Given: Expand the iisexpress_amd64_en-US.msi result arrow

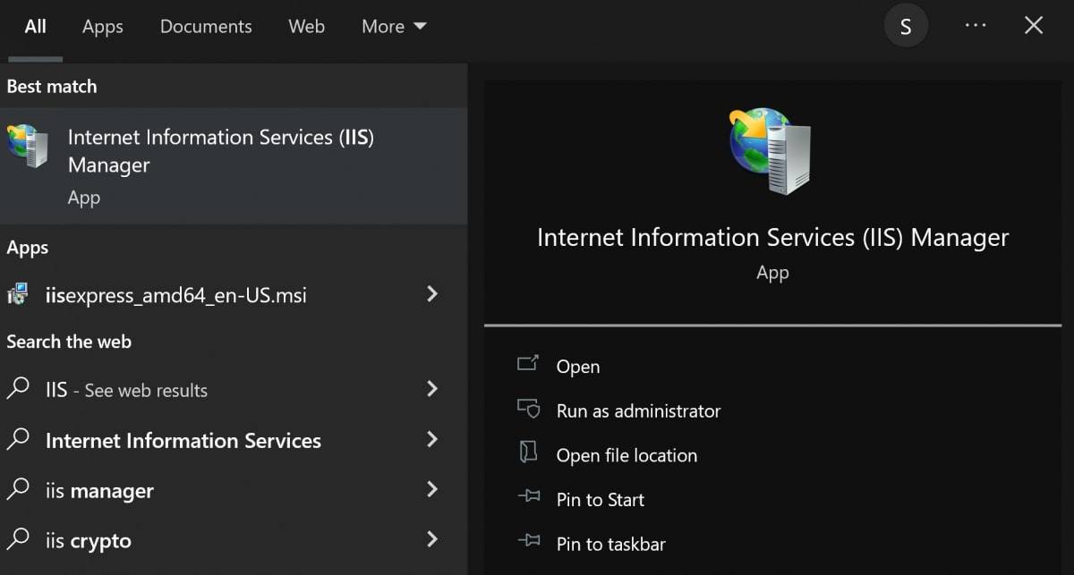Looking at the screenshot, I should (432, 293).
